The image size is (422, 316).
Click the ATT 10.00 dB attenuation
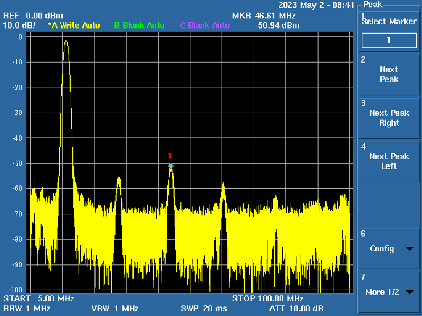click(296, 309)
